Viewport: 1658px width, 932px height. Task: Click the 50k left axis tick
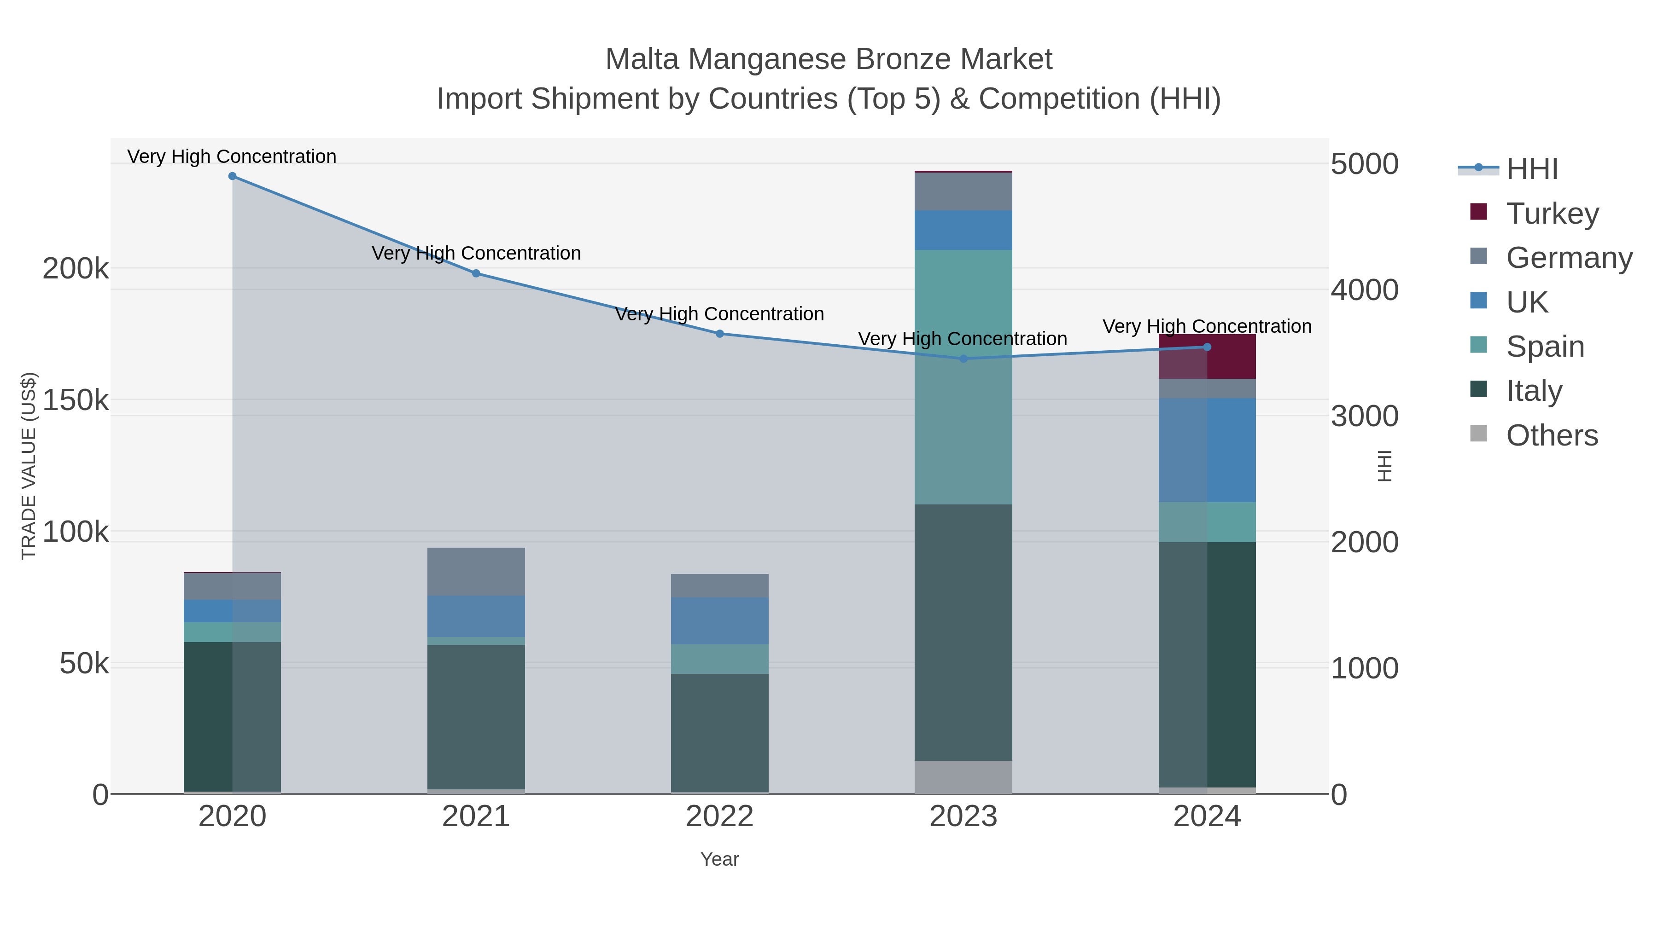(x=84, y=663)
